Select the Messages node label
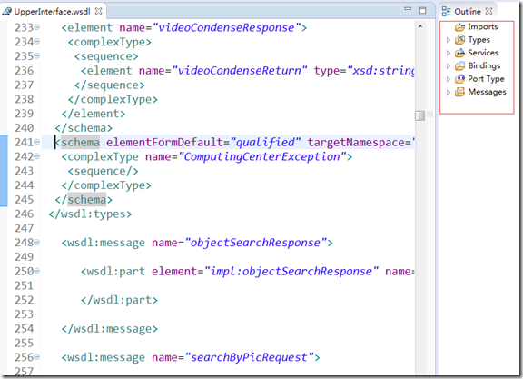 [487, 92]
